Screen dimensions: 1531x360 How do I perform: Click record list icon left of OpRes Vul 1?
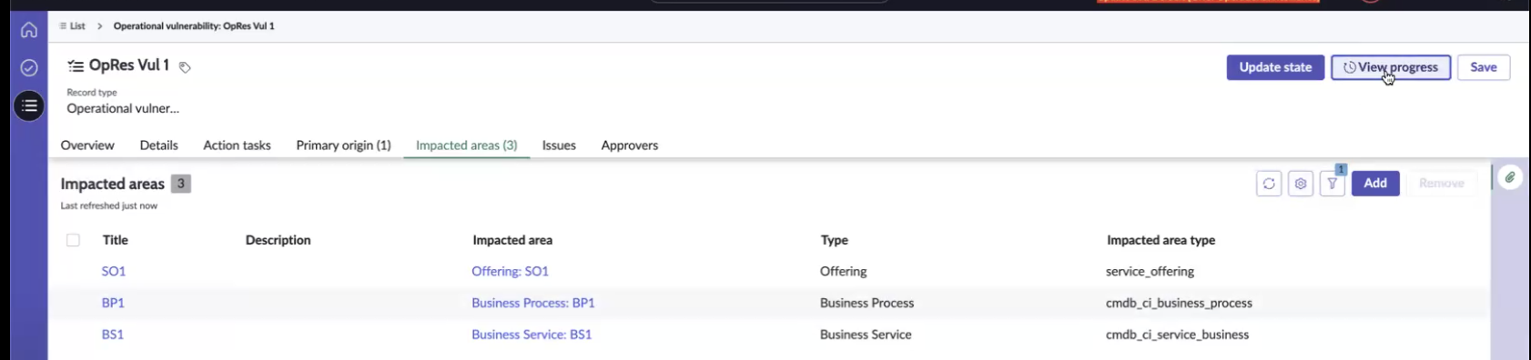point(76,65)
